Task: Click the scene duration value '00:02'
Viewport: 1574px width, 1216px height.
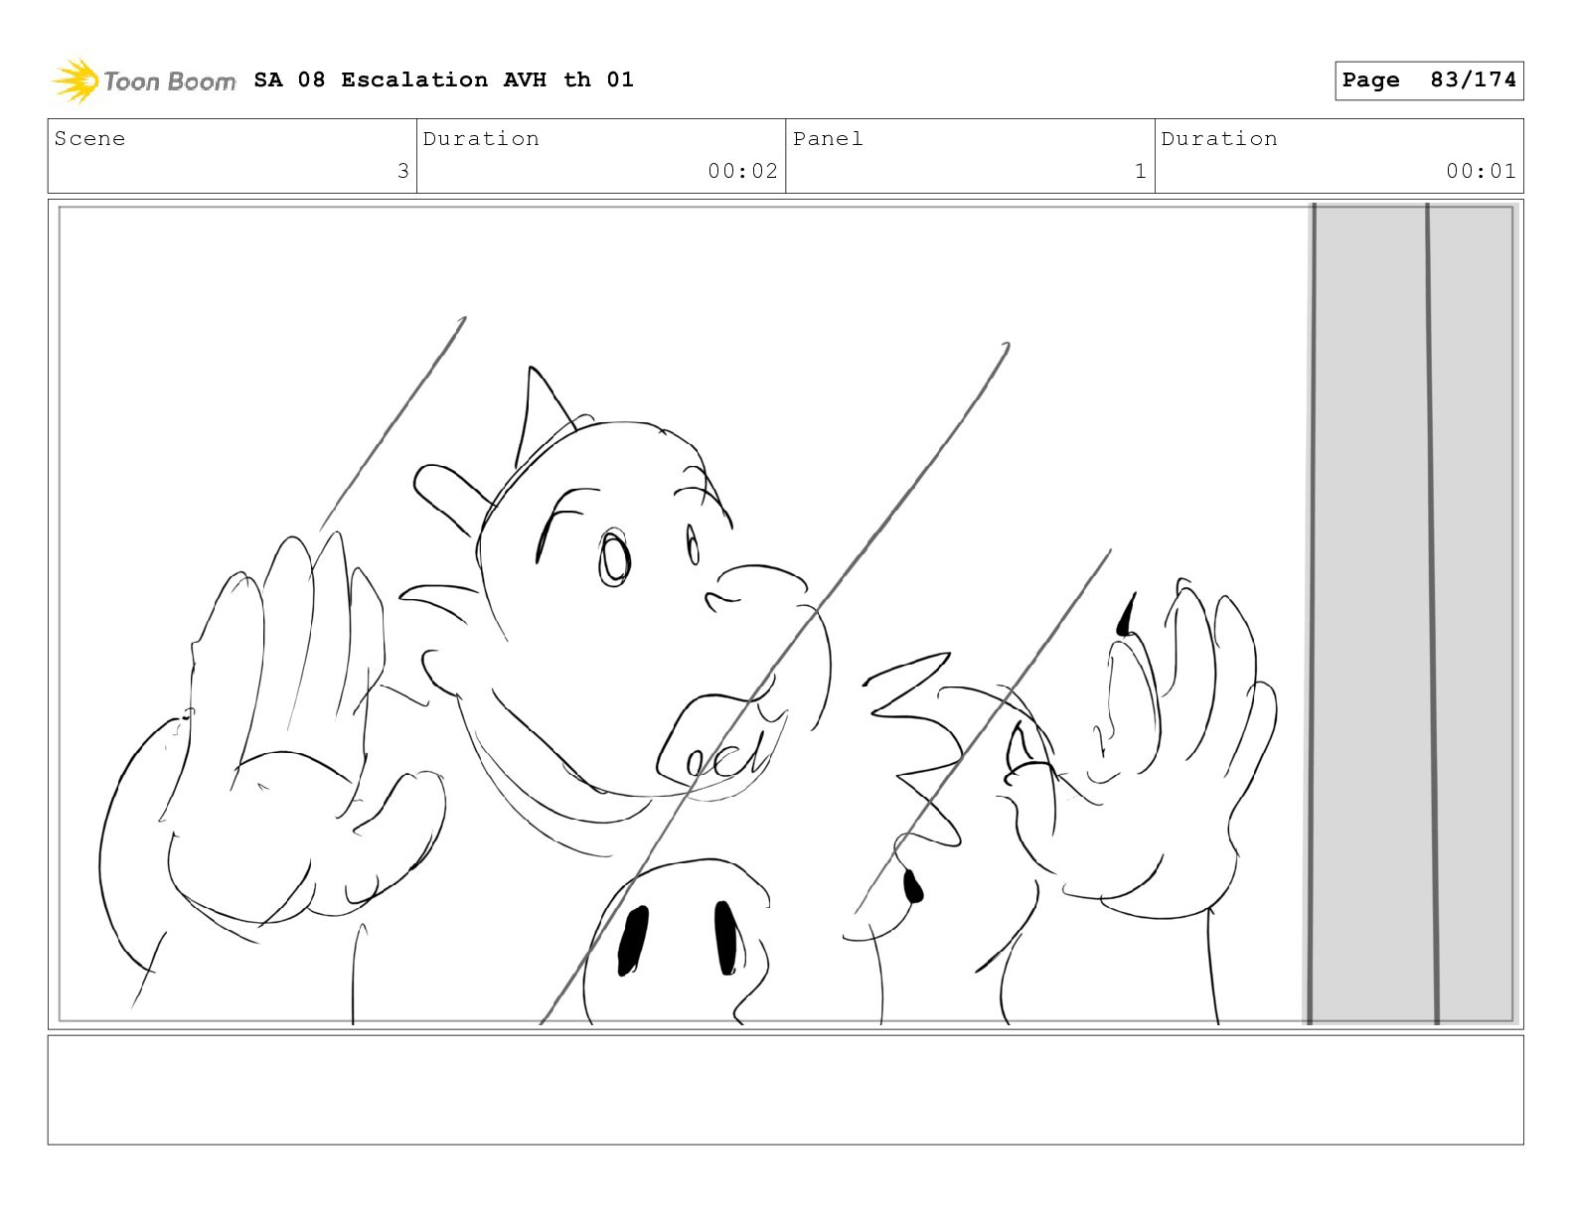Action: pyautogui.click(x=742, y=171)
